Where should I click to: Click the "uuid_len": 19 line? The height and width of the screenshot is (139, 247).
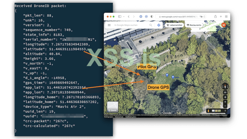coord(39,112)
